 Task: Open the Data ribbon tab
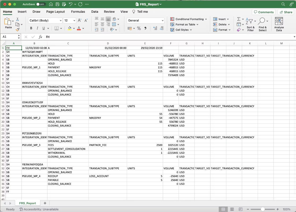[95, 12]
